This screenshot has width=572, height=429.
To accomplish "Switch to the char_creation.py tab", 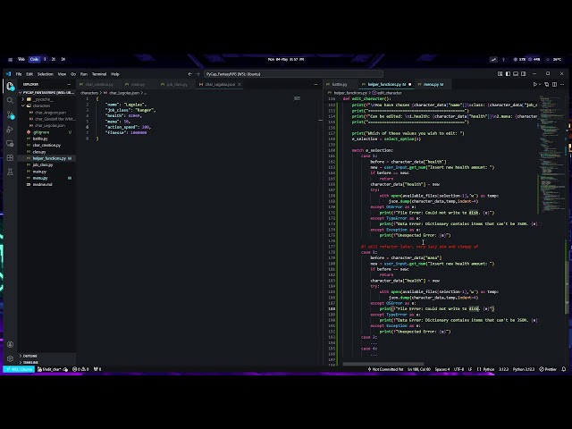I will click(x=99, y=84).
